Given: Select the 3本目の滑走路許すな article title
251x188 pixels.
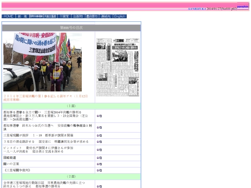Looking at the screenshot, I should click(46, 142).
